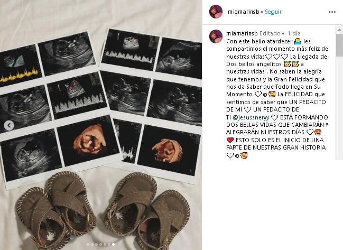This screenshot has width=343, height=250.
Task: Go to previous photo with left arrow
Action: pyautogui.click(x=9, y=125)
